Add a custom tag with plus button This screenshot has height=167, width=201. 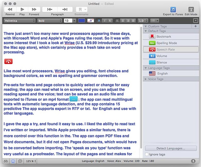coord(195,26)
